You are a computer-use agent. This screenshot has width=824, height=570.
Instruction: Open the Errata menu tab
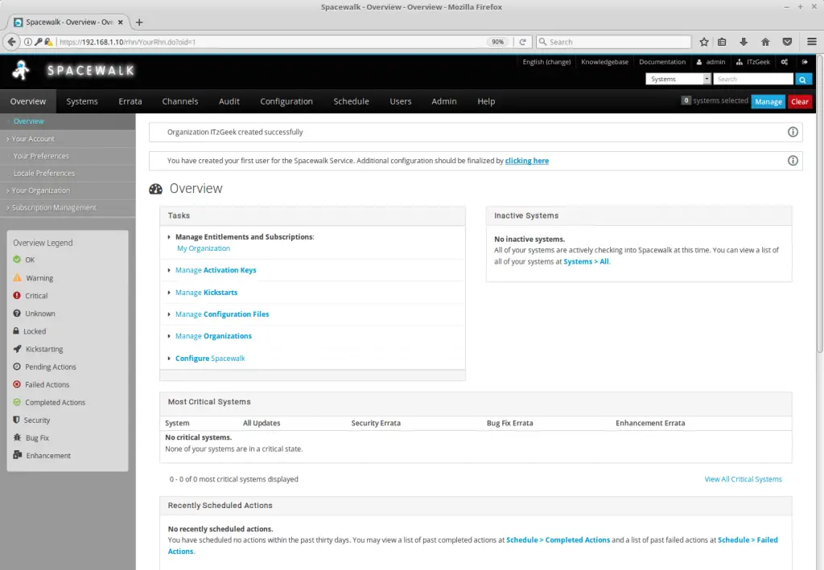[130, 101]
